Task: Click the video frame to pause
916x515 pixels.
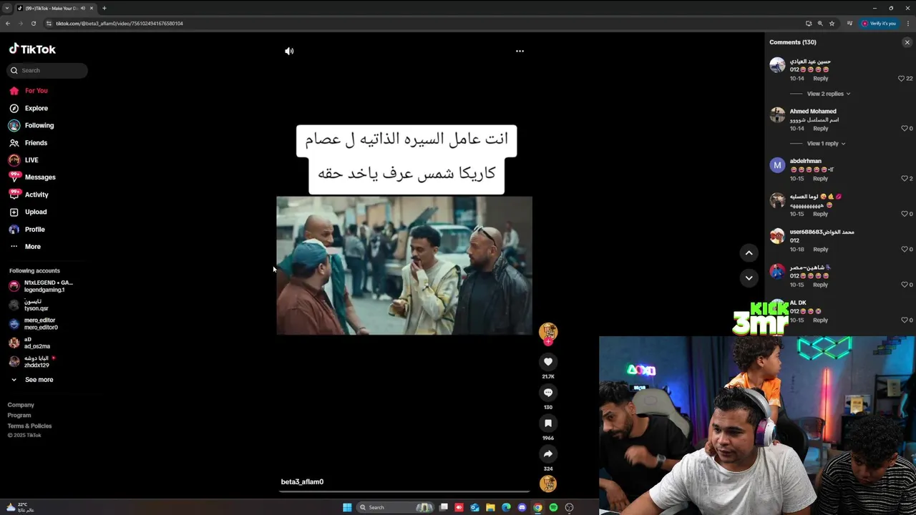Action: [x=404, y=265]
